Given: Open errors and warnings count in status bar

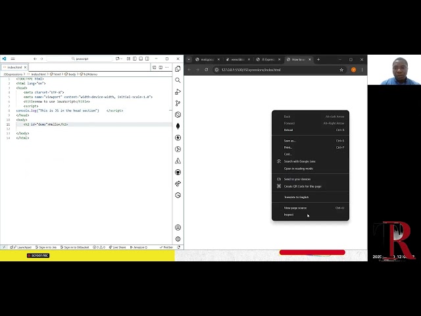Looking at the screenshot, I should click(x=99, y=248).
